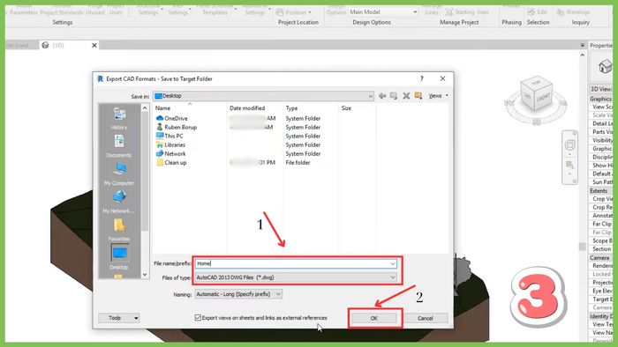Select the OneDrive folder

click(x=172, y=118)
